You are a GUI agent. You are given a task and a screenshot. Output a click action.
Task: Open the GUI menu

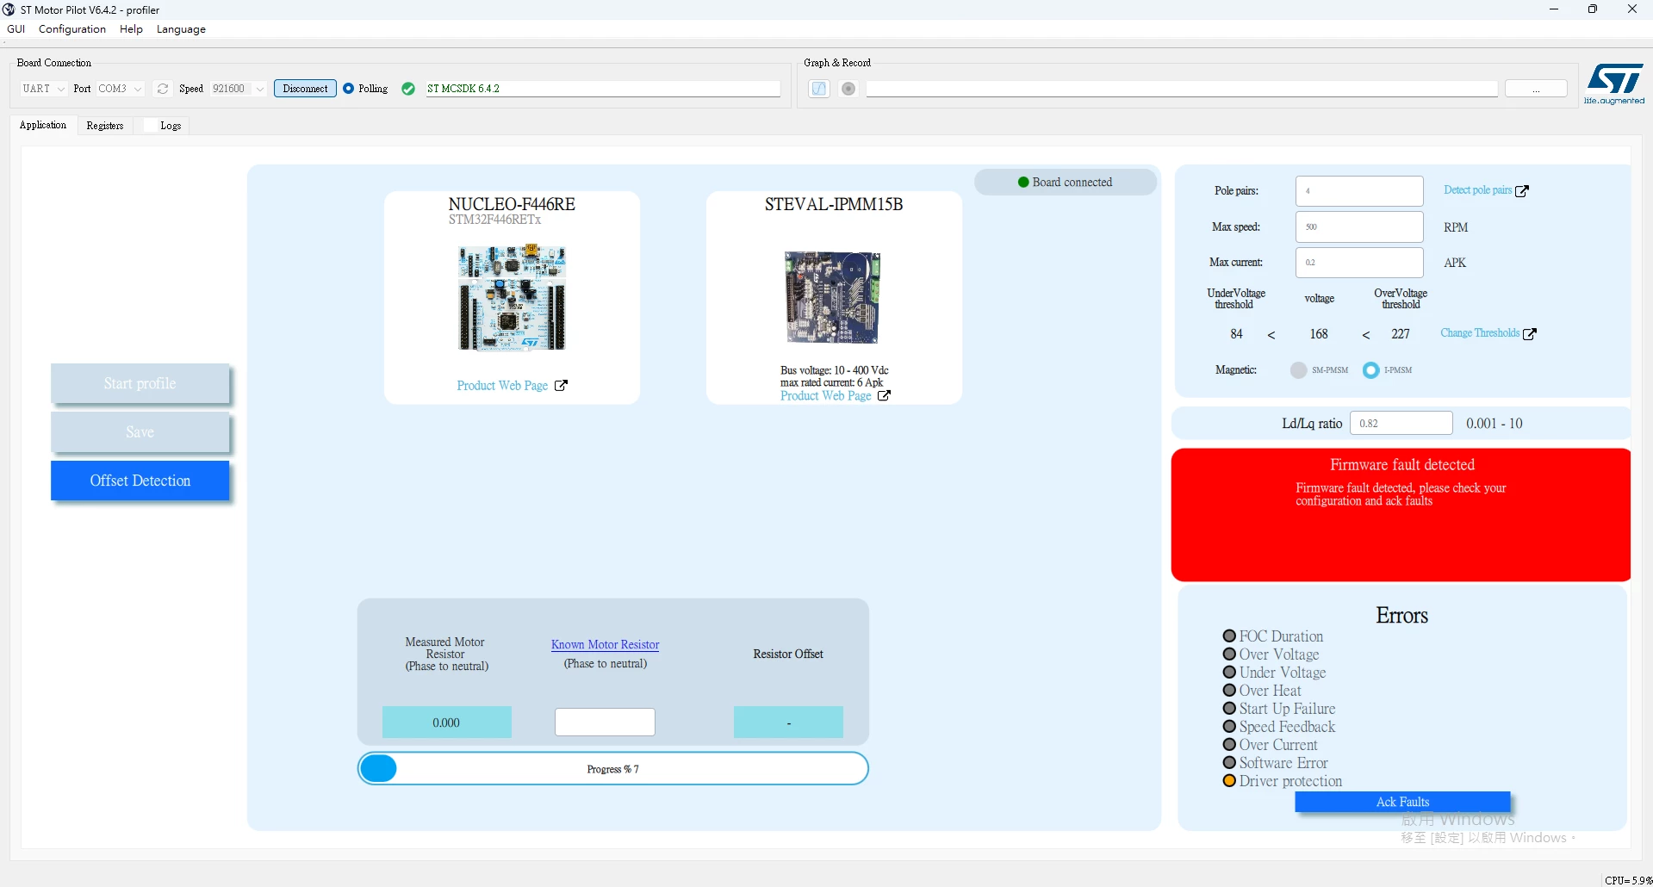point(16,29)
